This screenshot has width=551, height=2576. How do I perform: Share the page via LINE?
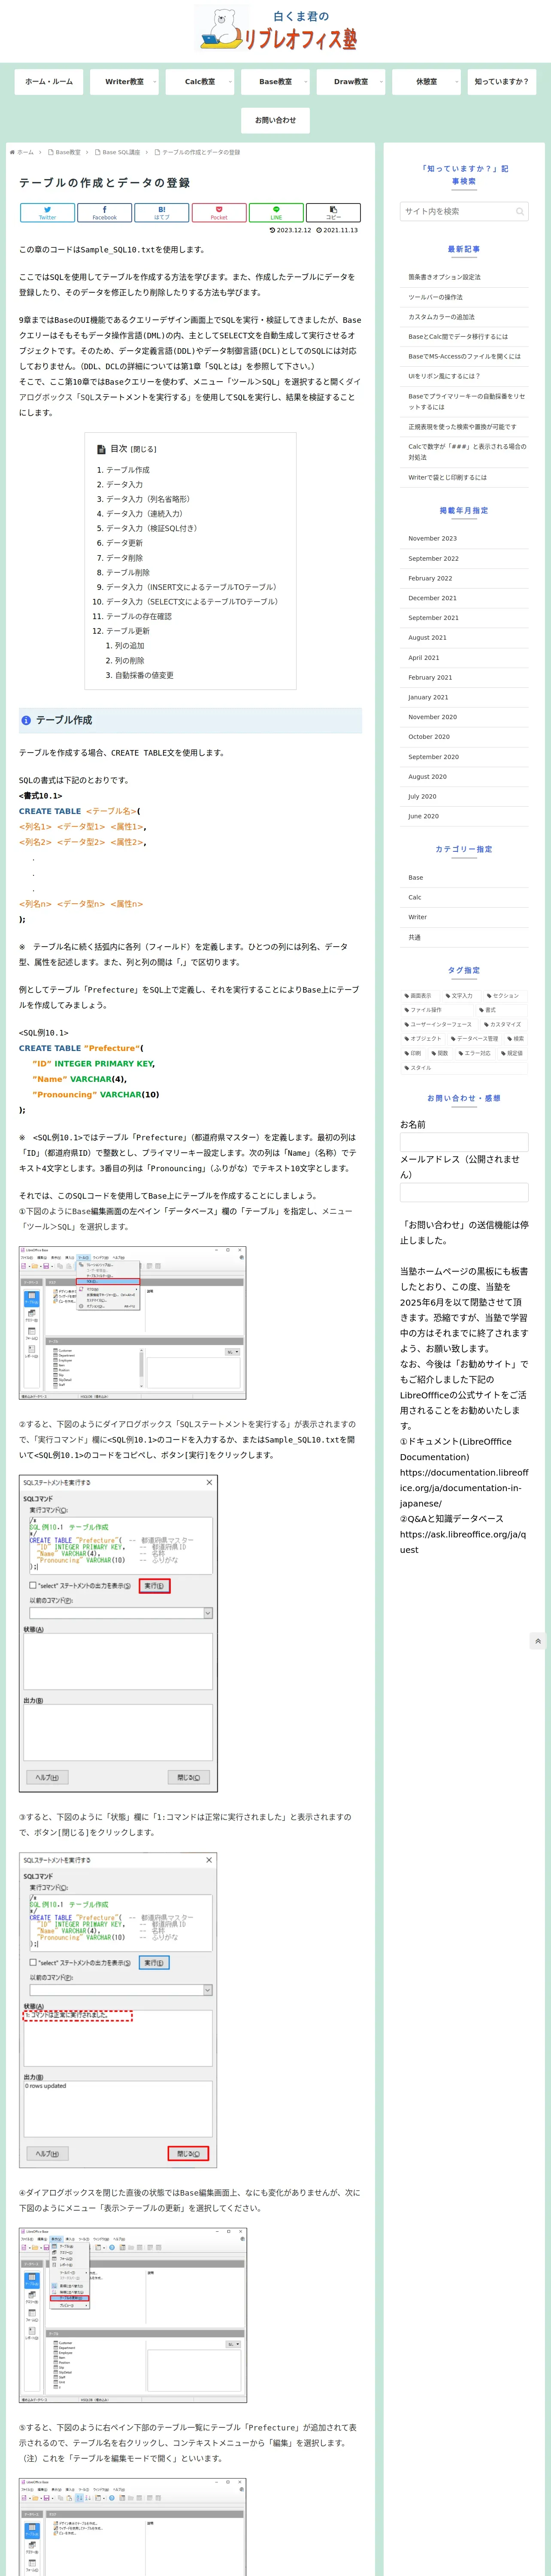276,213
